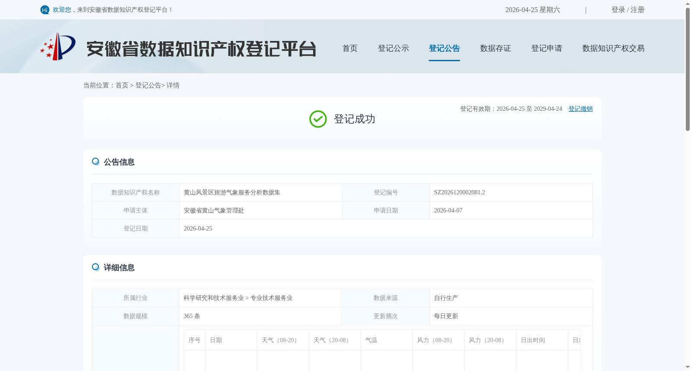Click the 数据来源 label cell
Viewport: 691px width, 371px height.
386,298
